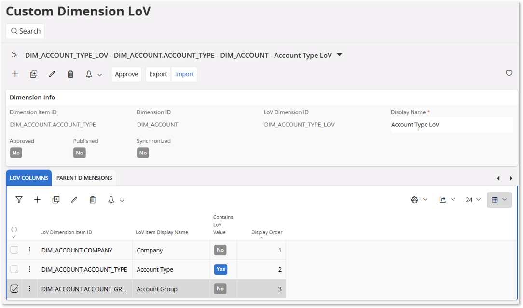Click the Export button
Image resolution: width=523 pixels, height=308 pixels.
(158, 74)
